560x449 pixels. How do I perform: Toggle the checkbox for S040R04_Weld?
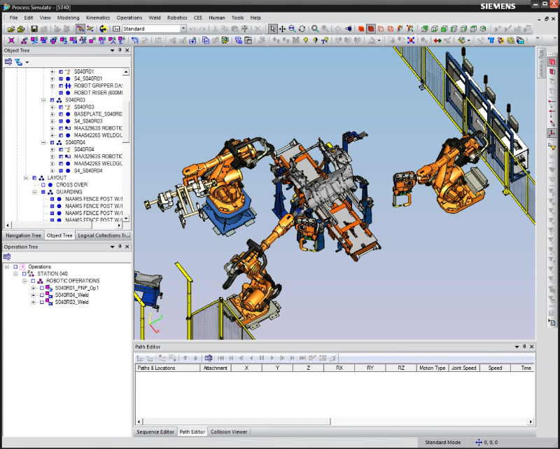42,296
